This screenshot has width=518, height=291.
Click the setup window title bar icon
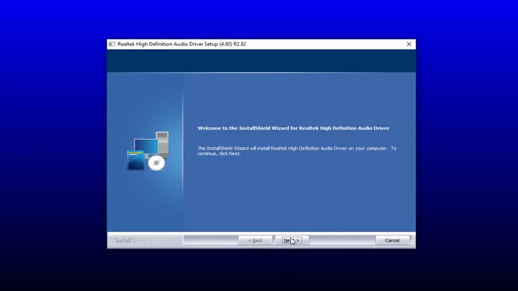tap(112, 44)
